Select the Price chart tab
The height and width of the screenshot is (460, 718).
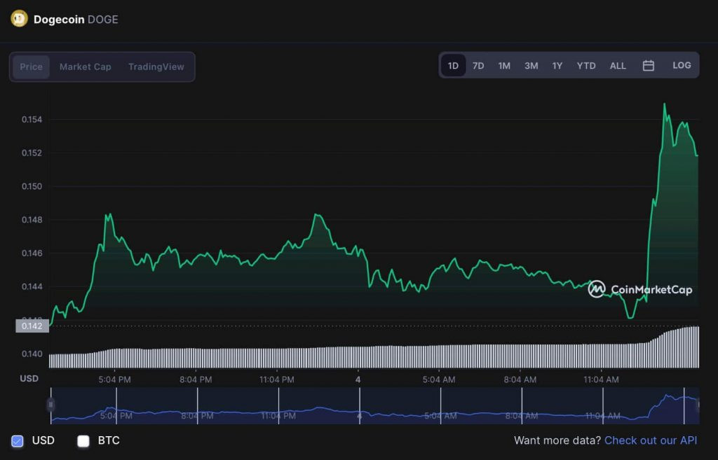click(31, 67)
